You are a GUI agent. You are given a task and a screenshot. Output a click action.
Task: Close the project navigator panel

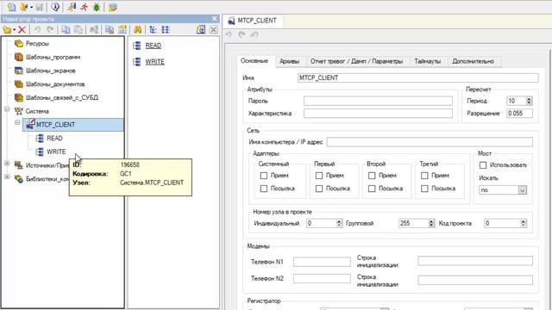(x=215, y=19)
